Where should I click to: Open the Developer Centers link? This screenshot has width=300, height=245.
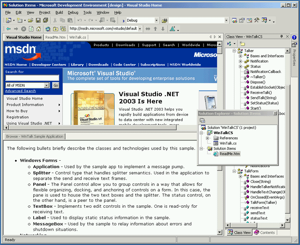point(49,65)
